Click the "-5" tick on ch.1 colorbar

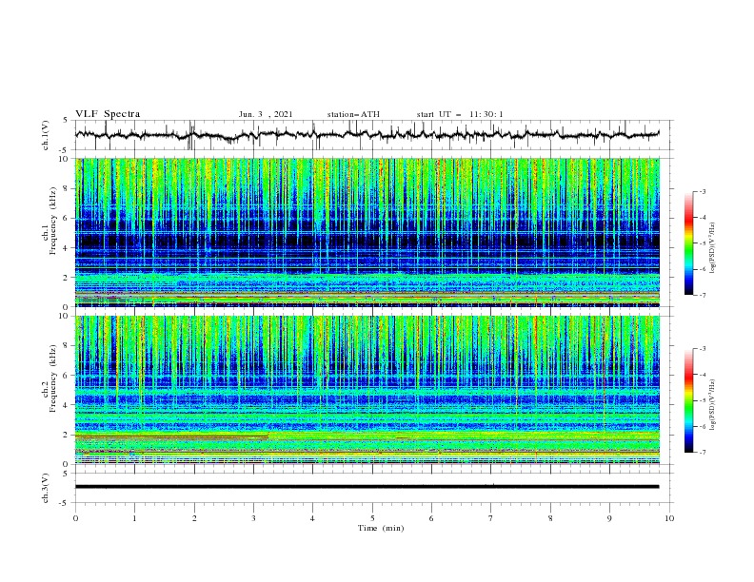[703, 243]
